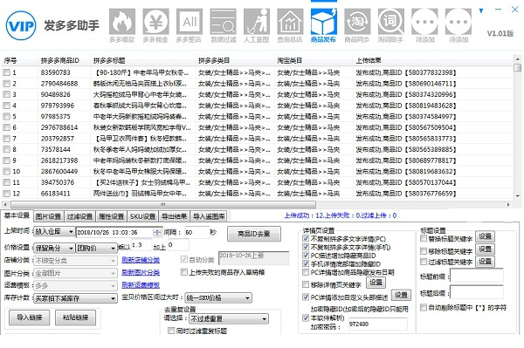Open the 保留角分 price dropdown

pos(54,248)
